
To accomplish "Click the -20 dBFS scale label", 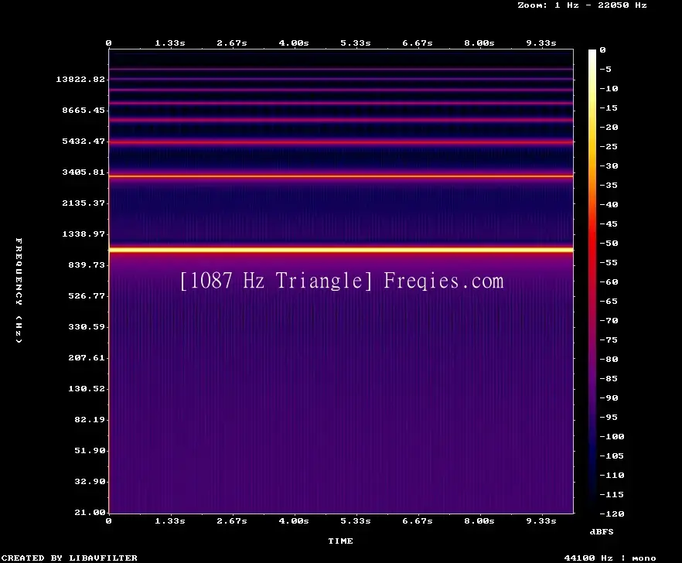I will coord(609,127).
